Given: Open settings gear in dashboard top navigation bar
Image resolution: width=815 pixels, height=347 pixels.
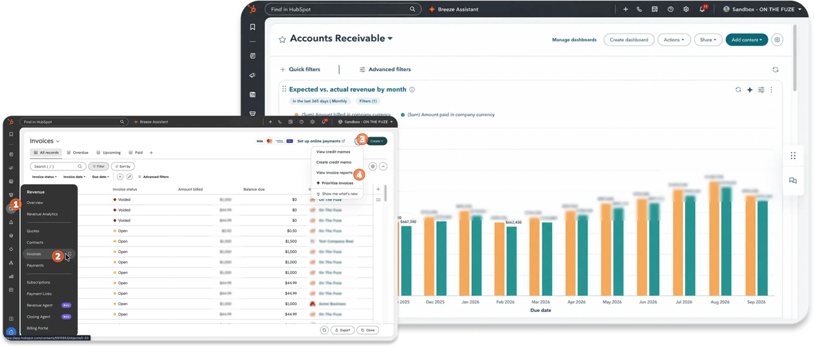Looking at the screenshot, I should [x=686, y=10].
